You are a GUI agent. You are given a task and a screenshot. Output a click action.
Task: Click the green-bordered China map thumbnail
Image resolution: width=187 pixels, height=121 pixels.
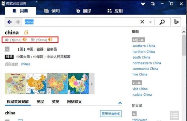(x=78, y=83)
